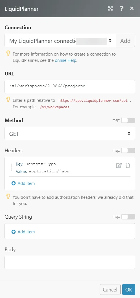
Task: Click the lightbulb hint icon below the URL field
Action: pyautogui.click(x=8, y=99)
